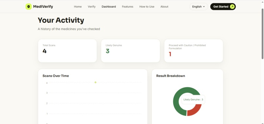Viewport: 264px width, 124px height.
Task: Open the About page
Action: (164, 7)
